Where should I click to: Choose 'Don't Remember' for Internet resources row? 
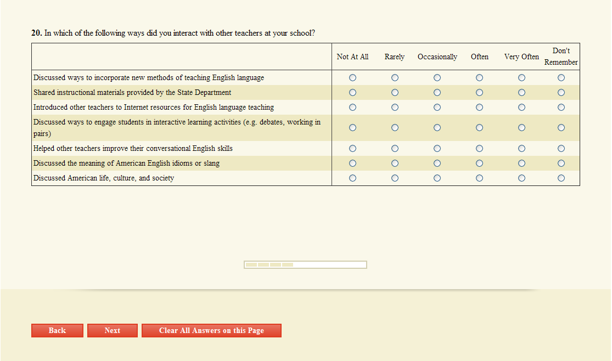coord(561,108)
